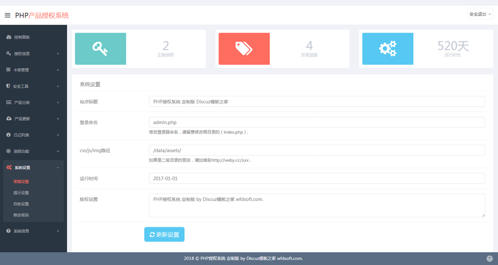Click the 产品分类 sidebar label
Image resolution: width=498 pixels, height=265 pixels.
coord(22,102)
